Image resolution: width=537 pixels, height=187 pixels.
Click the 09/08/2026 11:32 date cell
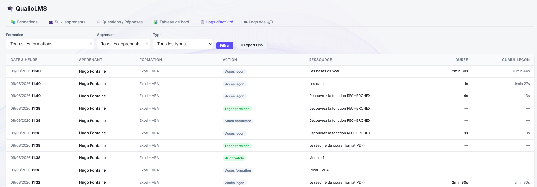(25, 182)
